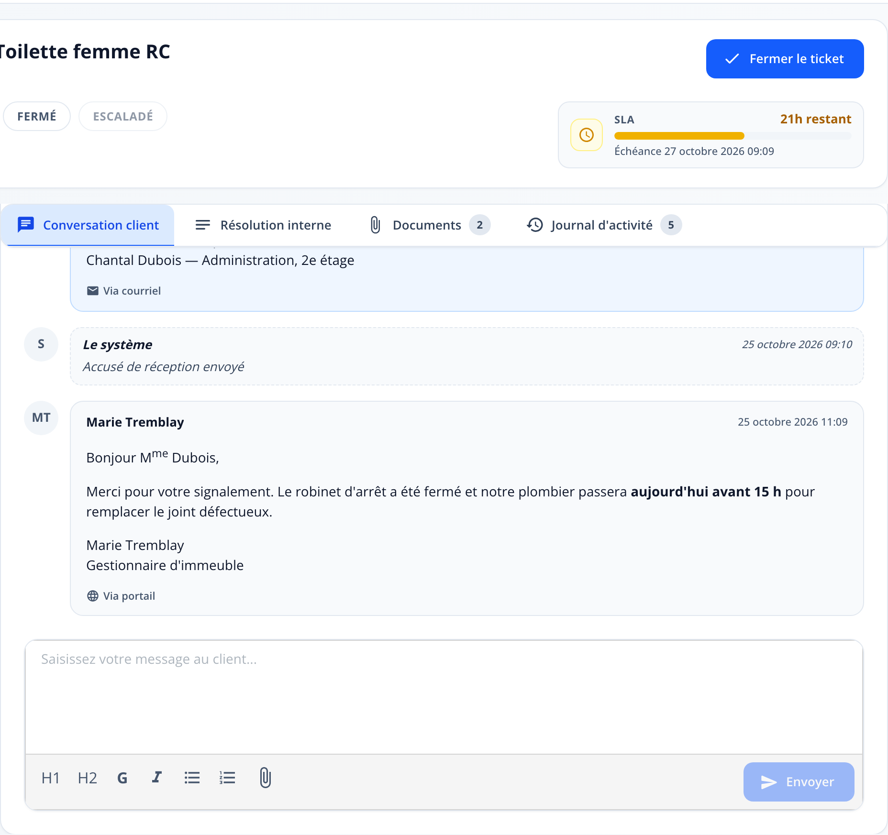Viewport: 888px width, 835px height.
Task: Click the 21h restant label
Action: 816,119
